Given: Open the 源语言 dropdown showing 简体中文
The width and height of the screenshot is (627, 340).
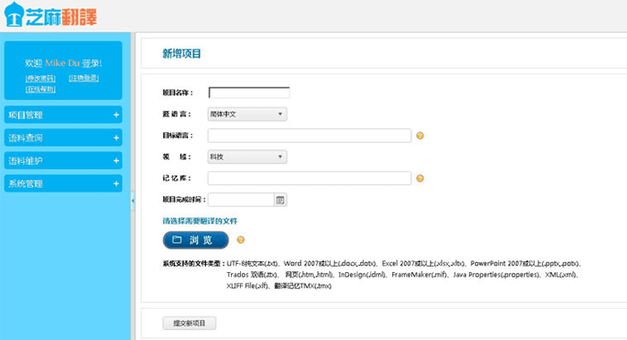Looking at the screenshot, I should (247, 115).
